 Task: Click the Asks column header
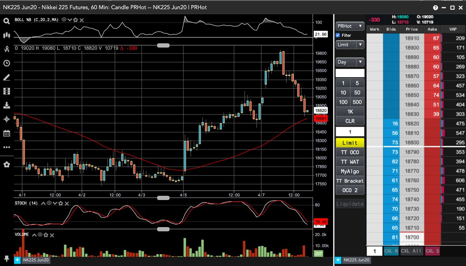432,29
